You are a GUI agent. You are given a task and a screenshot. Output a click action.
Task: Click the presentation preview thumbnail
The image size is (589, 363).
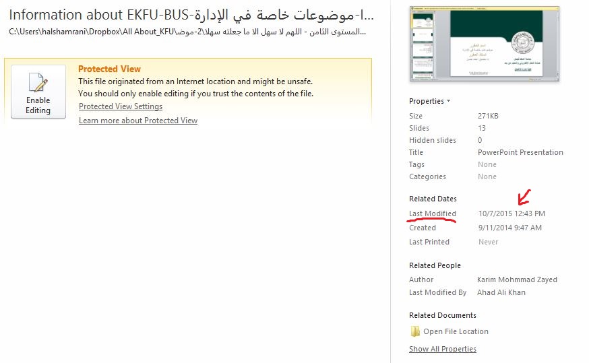coord(484,44)
